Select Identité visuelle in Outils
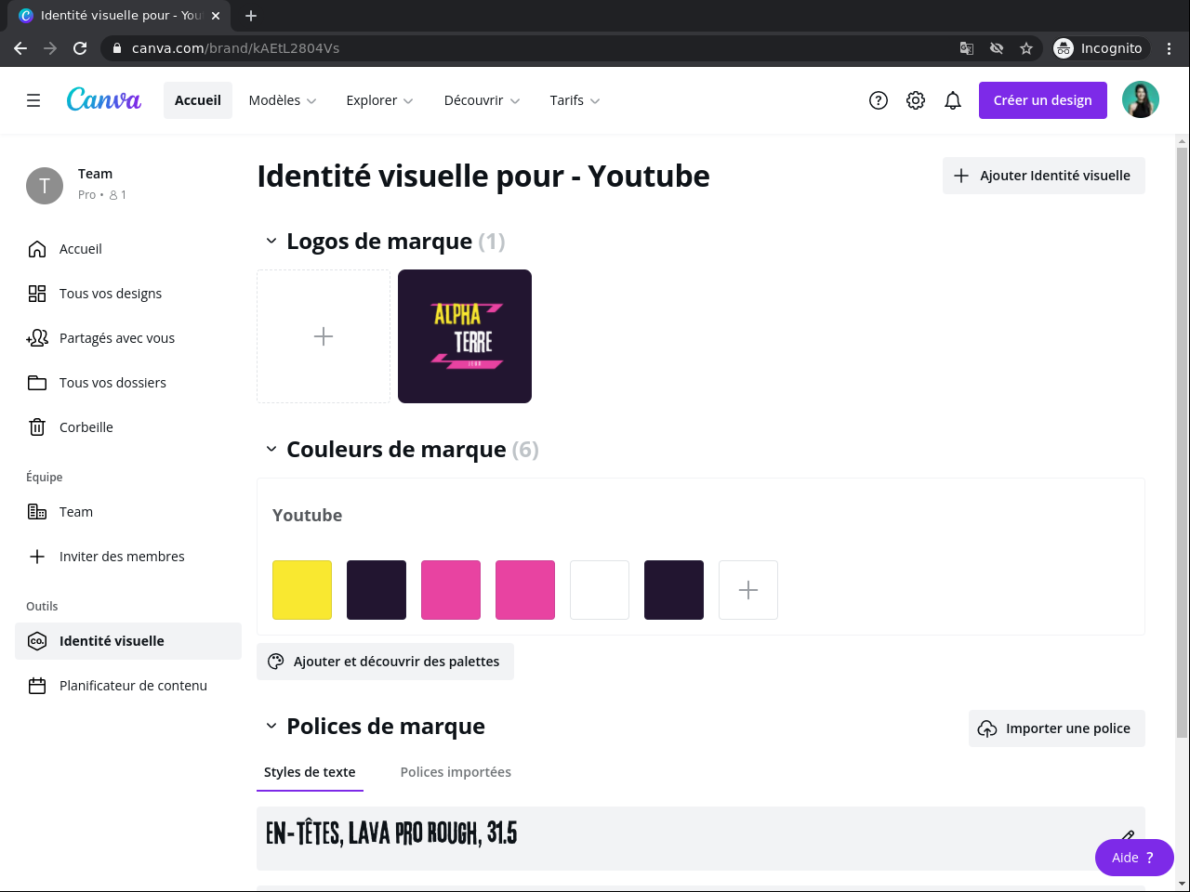 point(128,641)
